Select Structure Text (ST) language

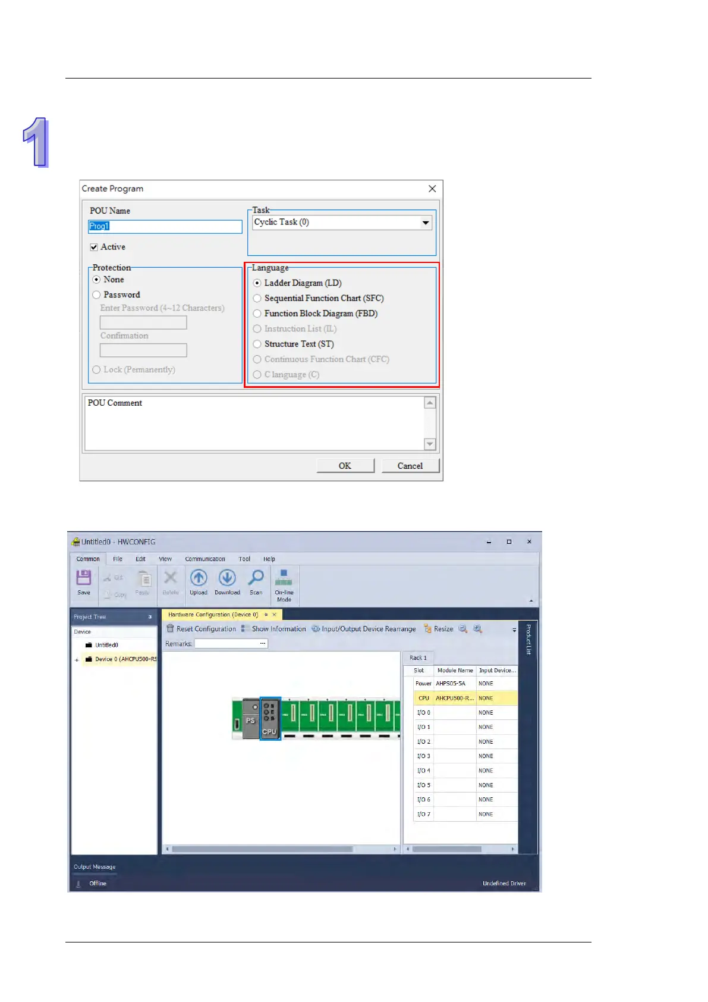(257, 344)
